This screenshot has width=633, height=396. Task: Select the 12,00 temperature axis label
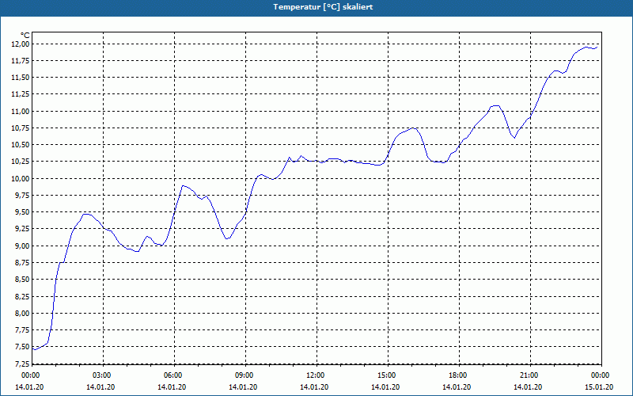pos(21,44)
